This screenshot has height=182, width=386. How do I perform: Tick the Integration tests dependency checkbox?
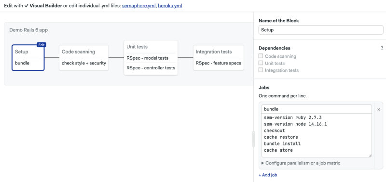(261, 70)
